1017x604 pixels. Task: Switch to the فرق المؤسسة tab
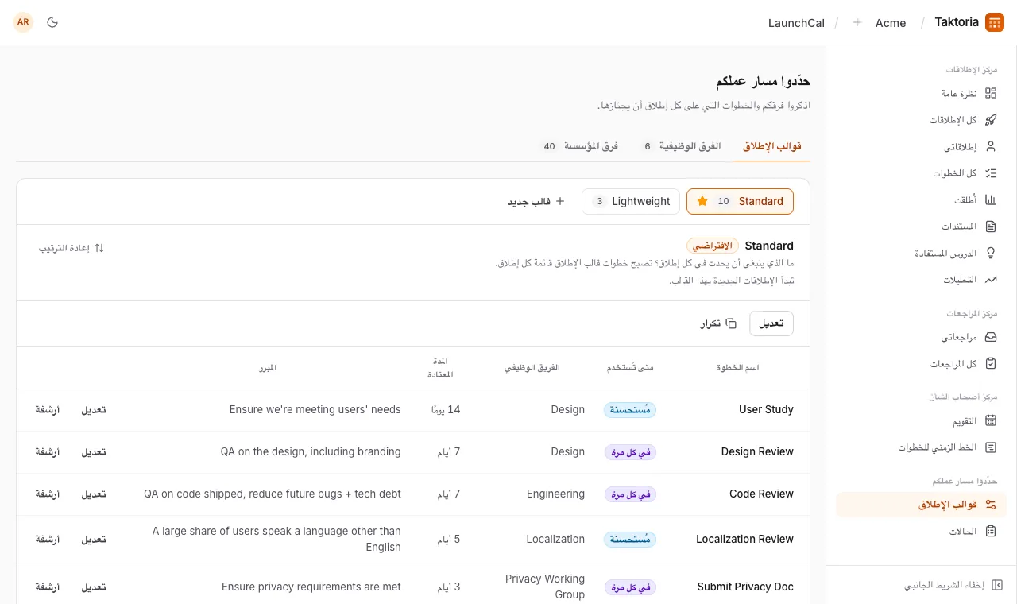tap(582, 146)
